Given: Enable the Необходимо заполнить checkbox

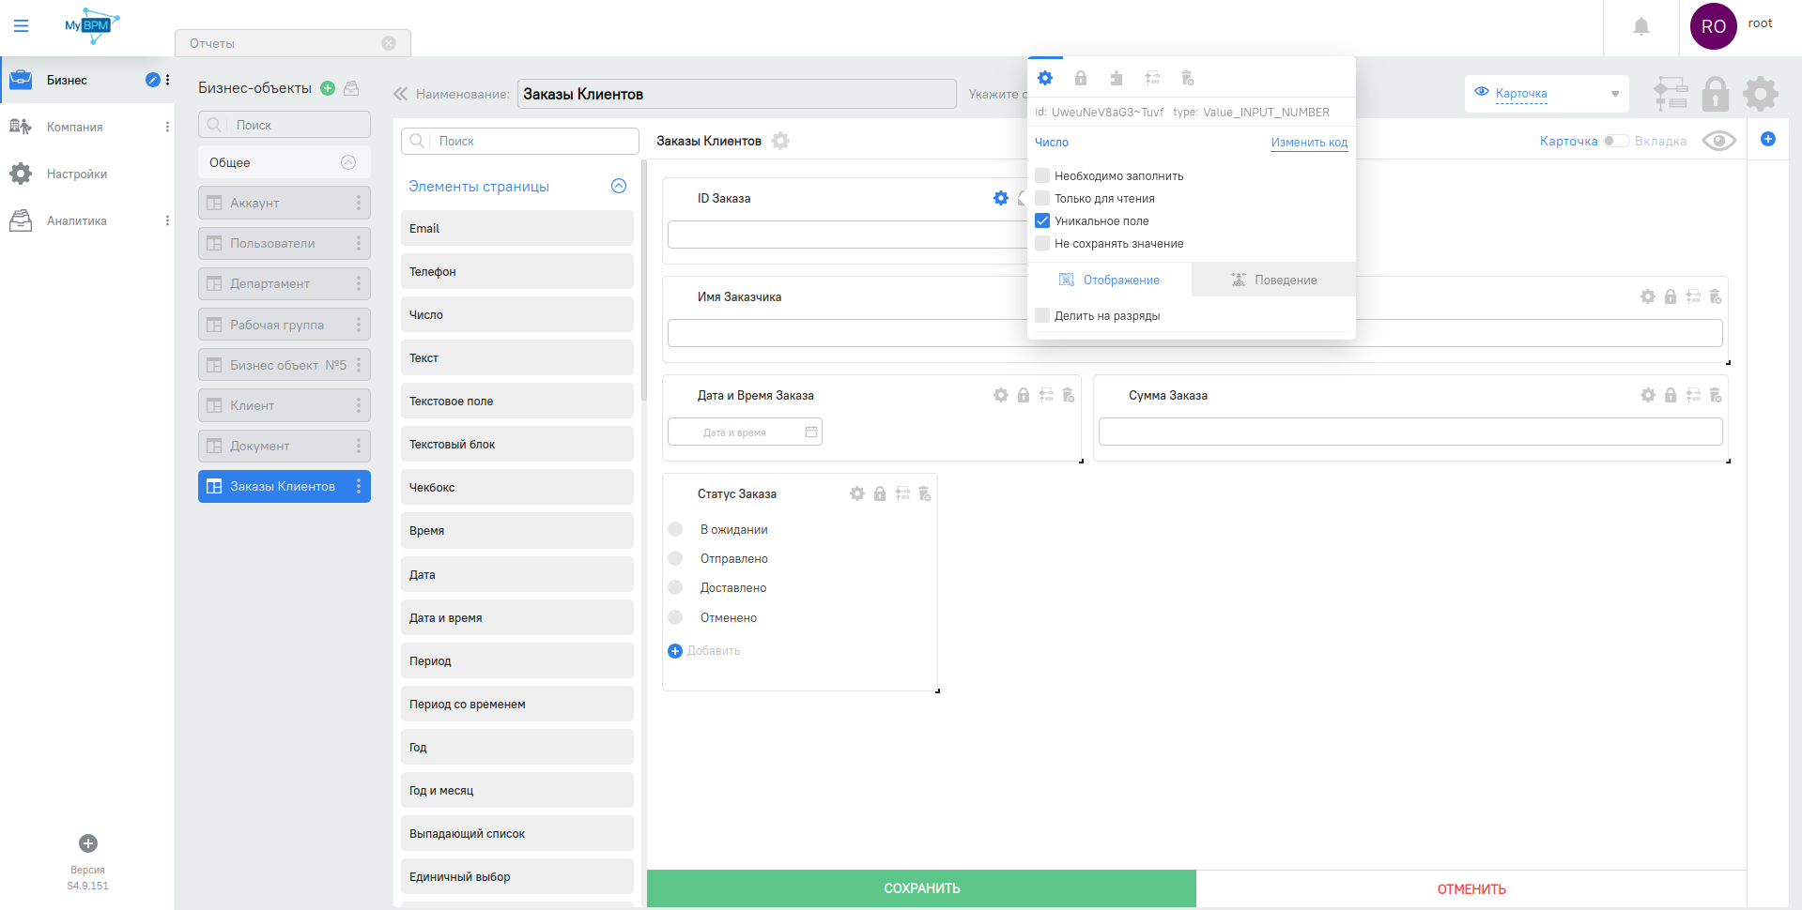Looking at the screenshot, I should click(x=1042, y=175).
